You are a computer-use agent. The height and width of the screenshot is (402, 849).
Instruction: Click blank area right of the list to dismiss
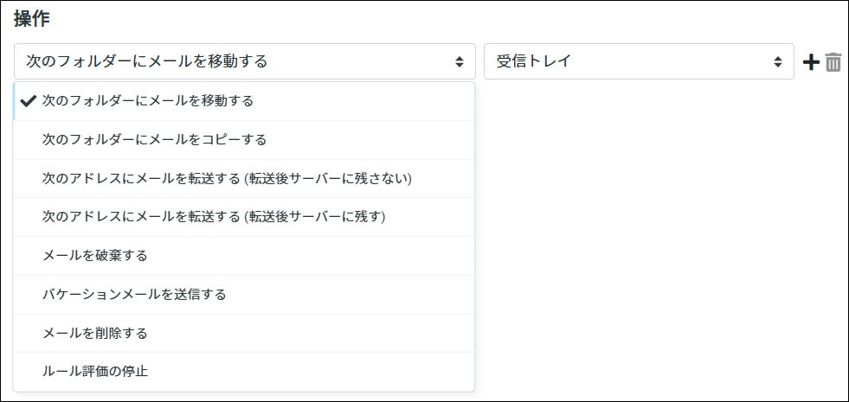coord(658,259)
